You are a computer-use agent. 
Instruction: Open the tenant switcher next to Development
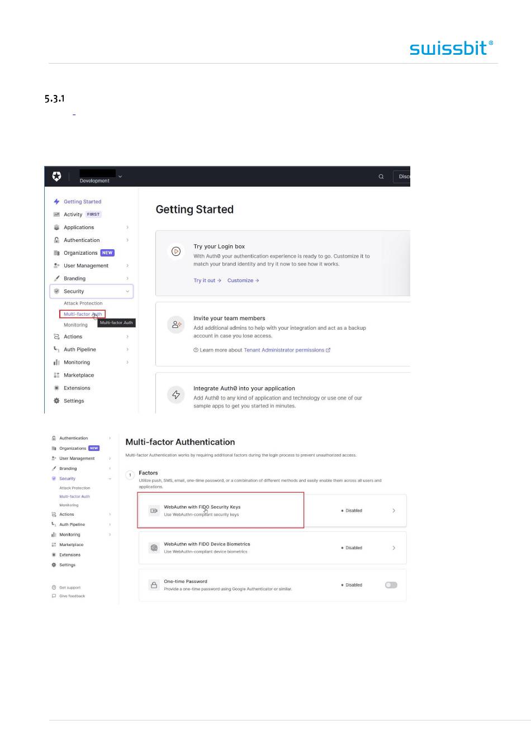(x=120, y=177)
